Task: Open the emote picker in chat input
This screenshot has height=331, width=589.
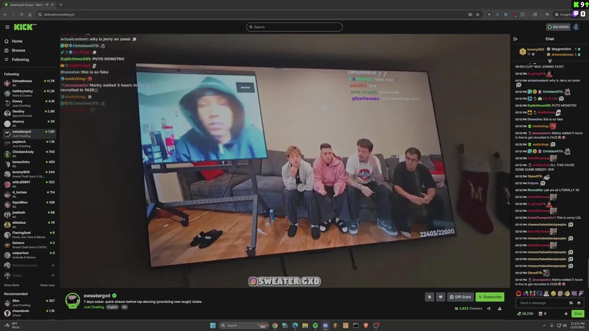Action: pyautogui.click(x=579, y=303)
